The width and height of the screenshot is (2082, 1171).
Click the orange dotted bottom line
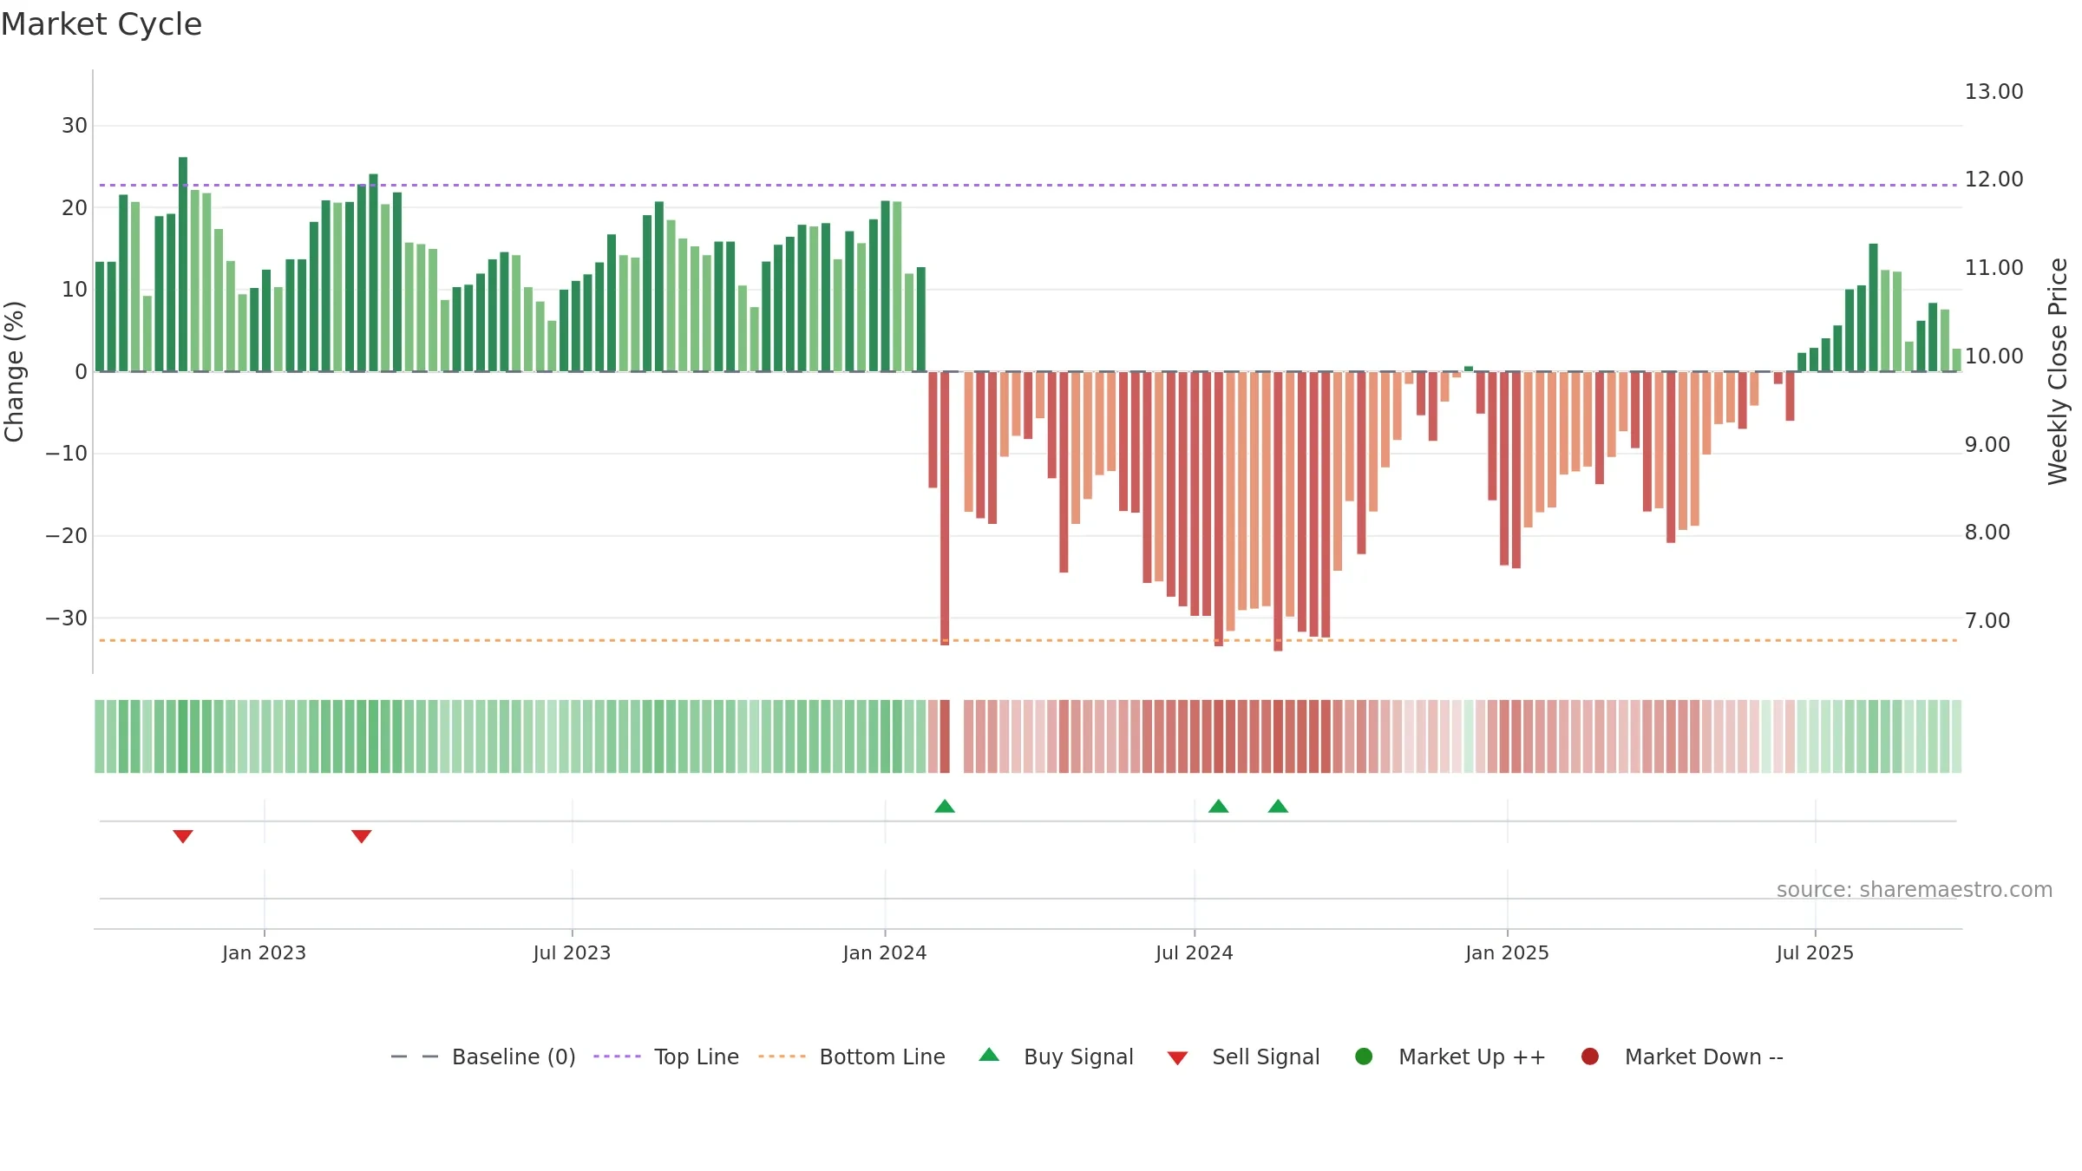pos(1028,640)
